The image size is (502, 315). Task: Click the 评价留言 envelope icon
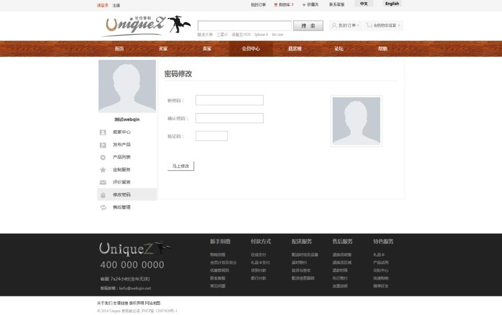tap(103, 182)
